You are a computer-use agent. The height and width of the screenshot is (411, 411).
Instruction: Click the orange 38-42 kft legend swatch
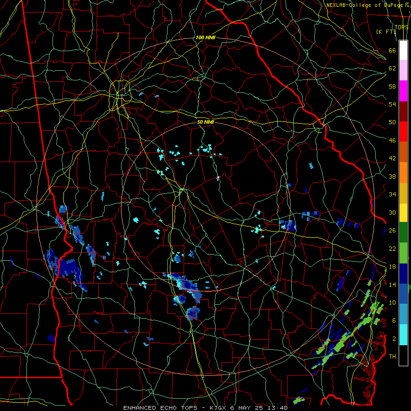pyautogui.click(x=403, y=173)
